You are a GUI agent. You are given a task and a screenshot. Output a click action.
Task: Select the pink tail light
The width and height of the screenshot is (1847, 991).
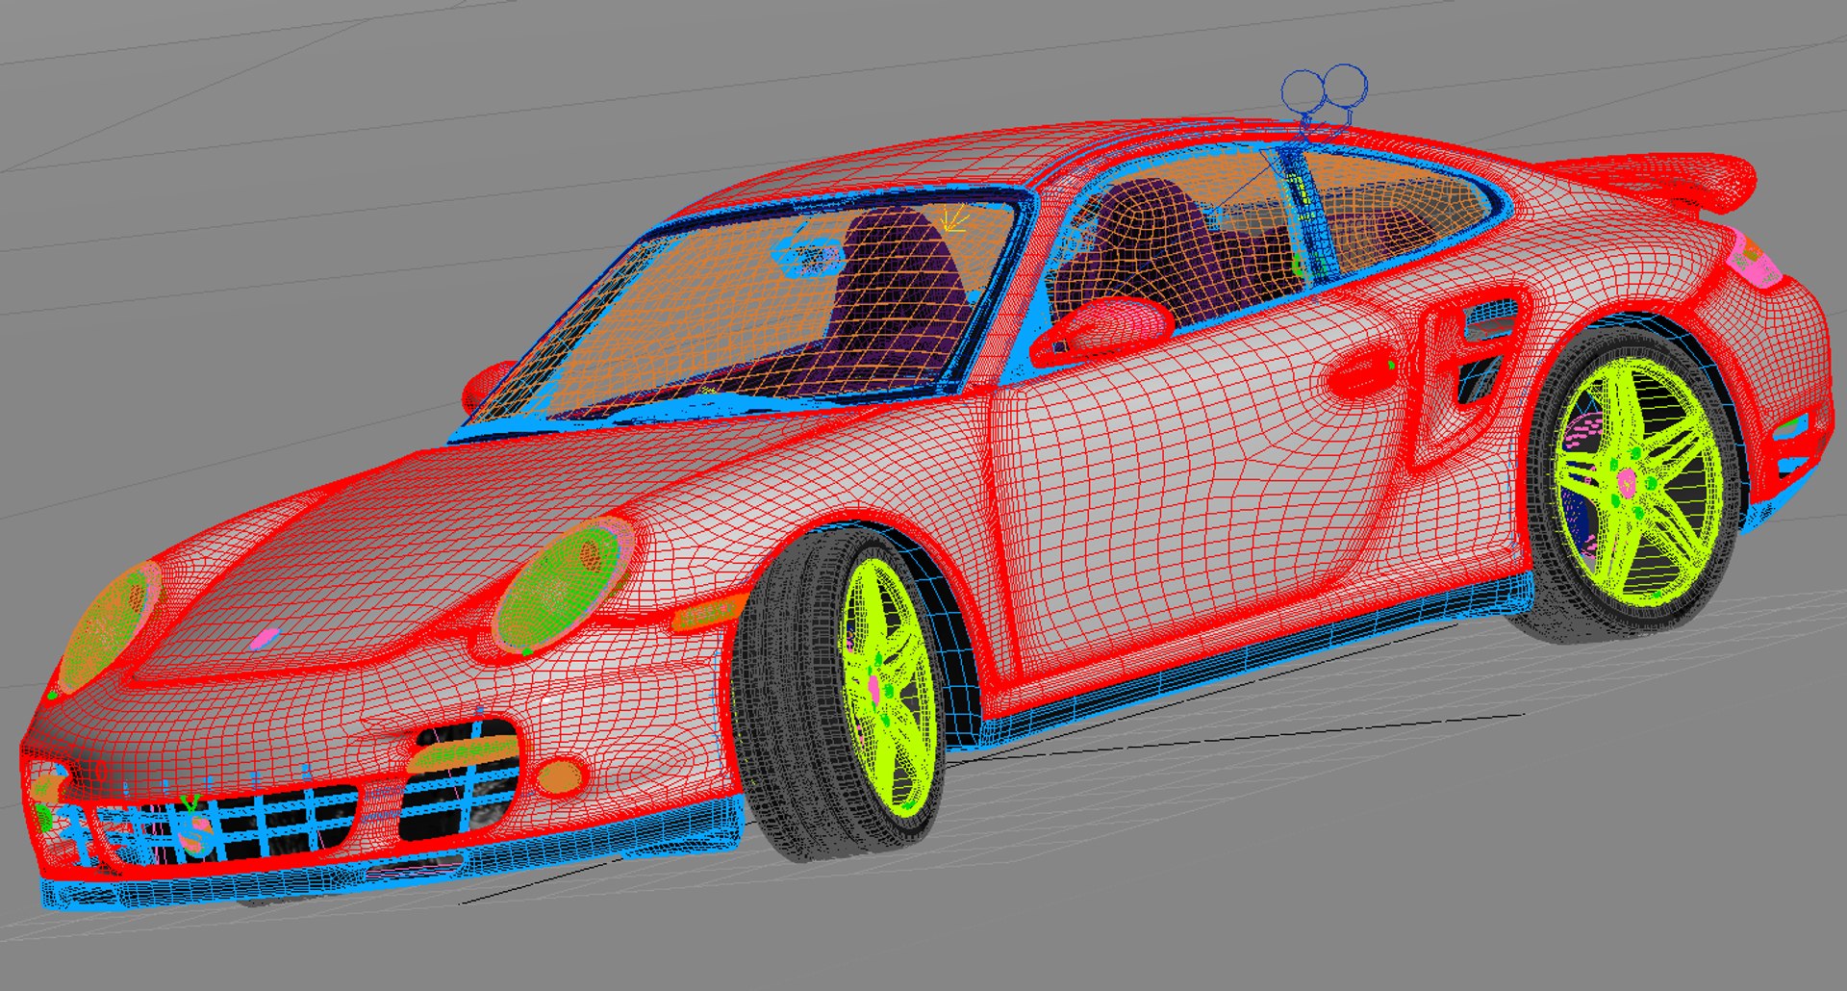point(1755,261)
